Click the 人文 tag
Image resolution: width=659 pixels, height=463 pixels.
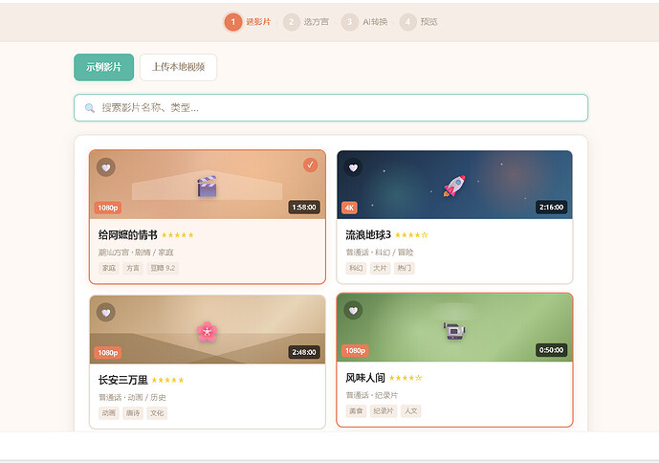(410, 410)
